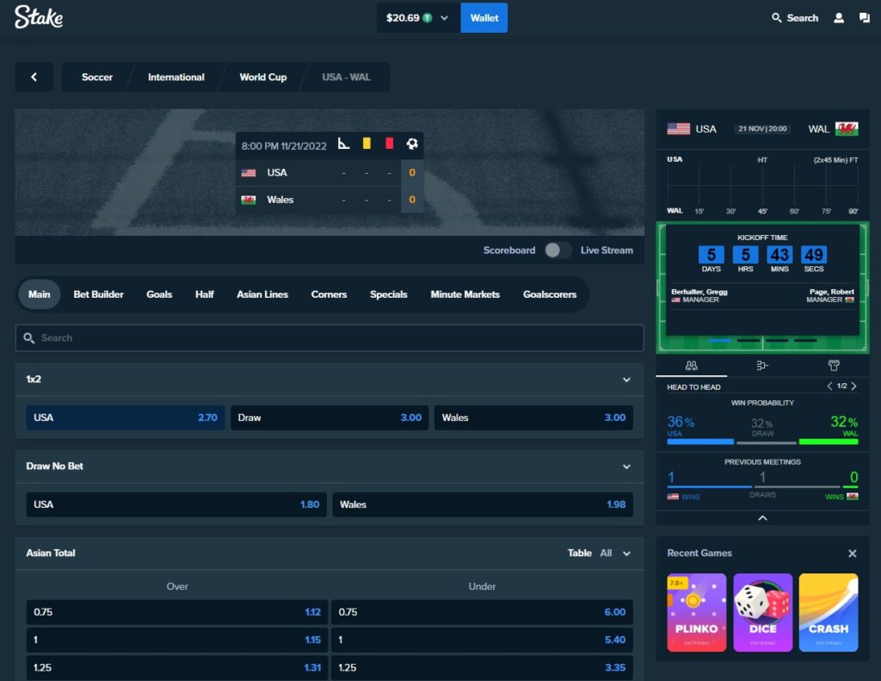Click the red card icon in scoreboard
881x681 pixels.
389,144
